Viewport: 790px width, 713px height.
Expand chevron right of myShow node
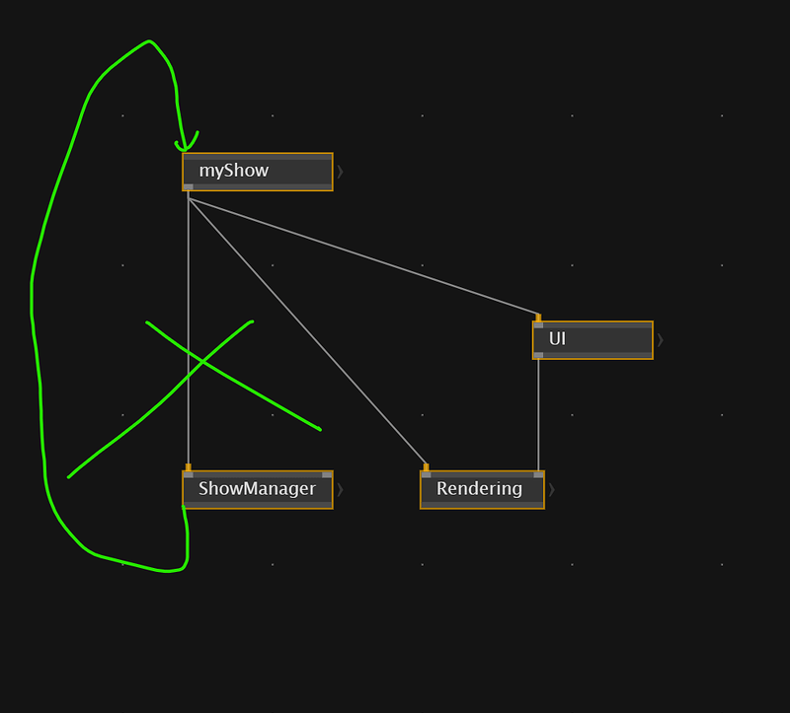point(341,172)
